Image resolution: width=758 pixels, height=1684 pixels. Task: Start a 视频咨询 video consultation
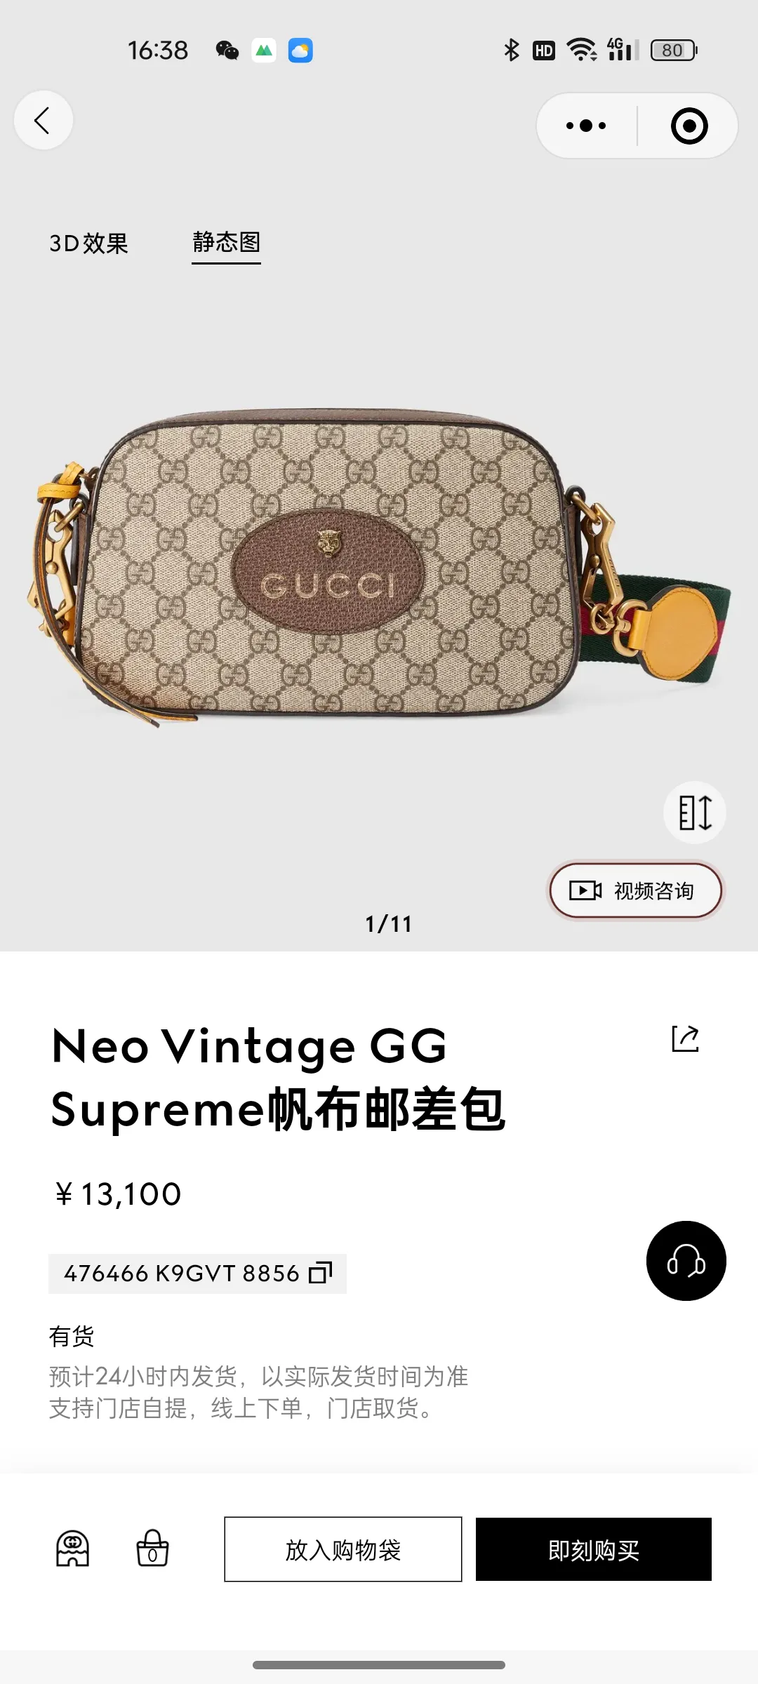tap(635, 890)
